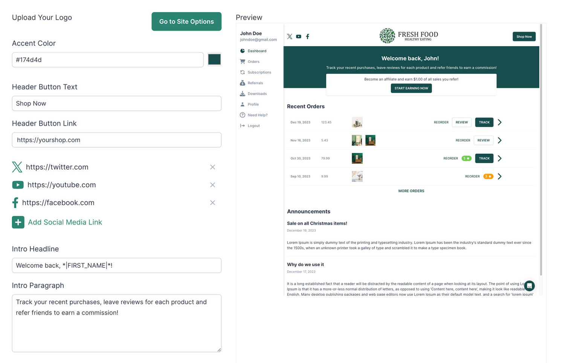Click the Go to Site Options button
Image resolution: width=565 pixels, height=363 pixels.
[x=186, y=21]
